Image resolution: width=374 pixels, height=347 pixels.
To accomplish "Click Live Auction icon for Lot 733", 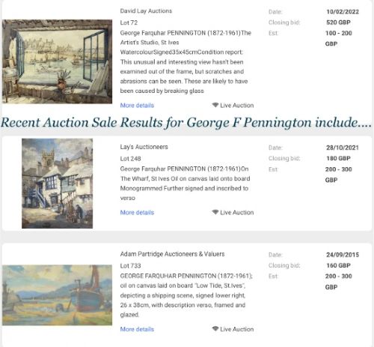I will coord(215,329).
